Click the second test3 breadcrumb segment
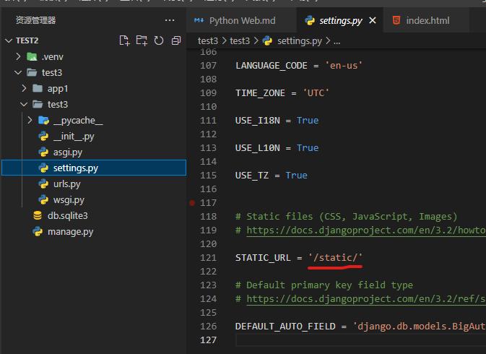This screenshot has height=354, width=486. [240, 41]
